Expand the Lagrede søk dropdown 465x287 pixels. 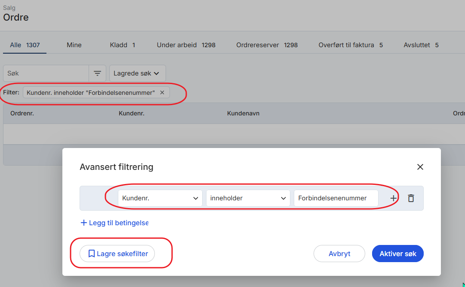click(137, 73)
